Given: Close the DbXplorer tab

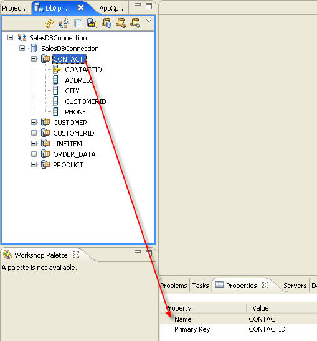Looking at the screenshot, I should click(81, 8).
